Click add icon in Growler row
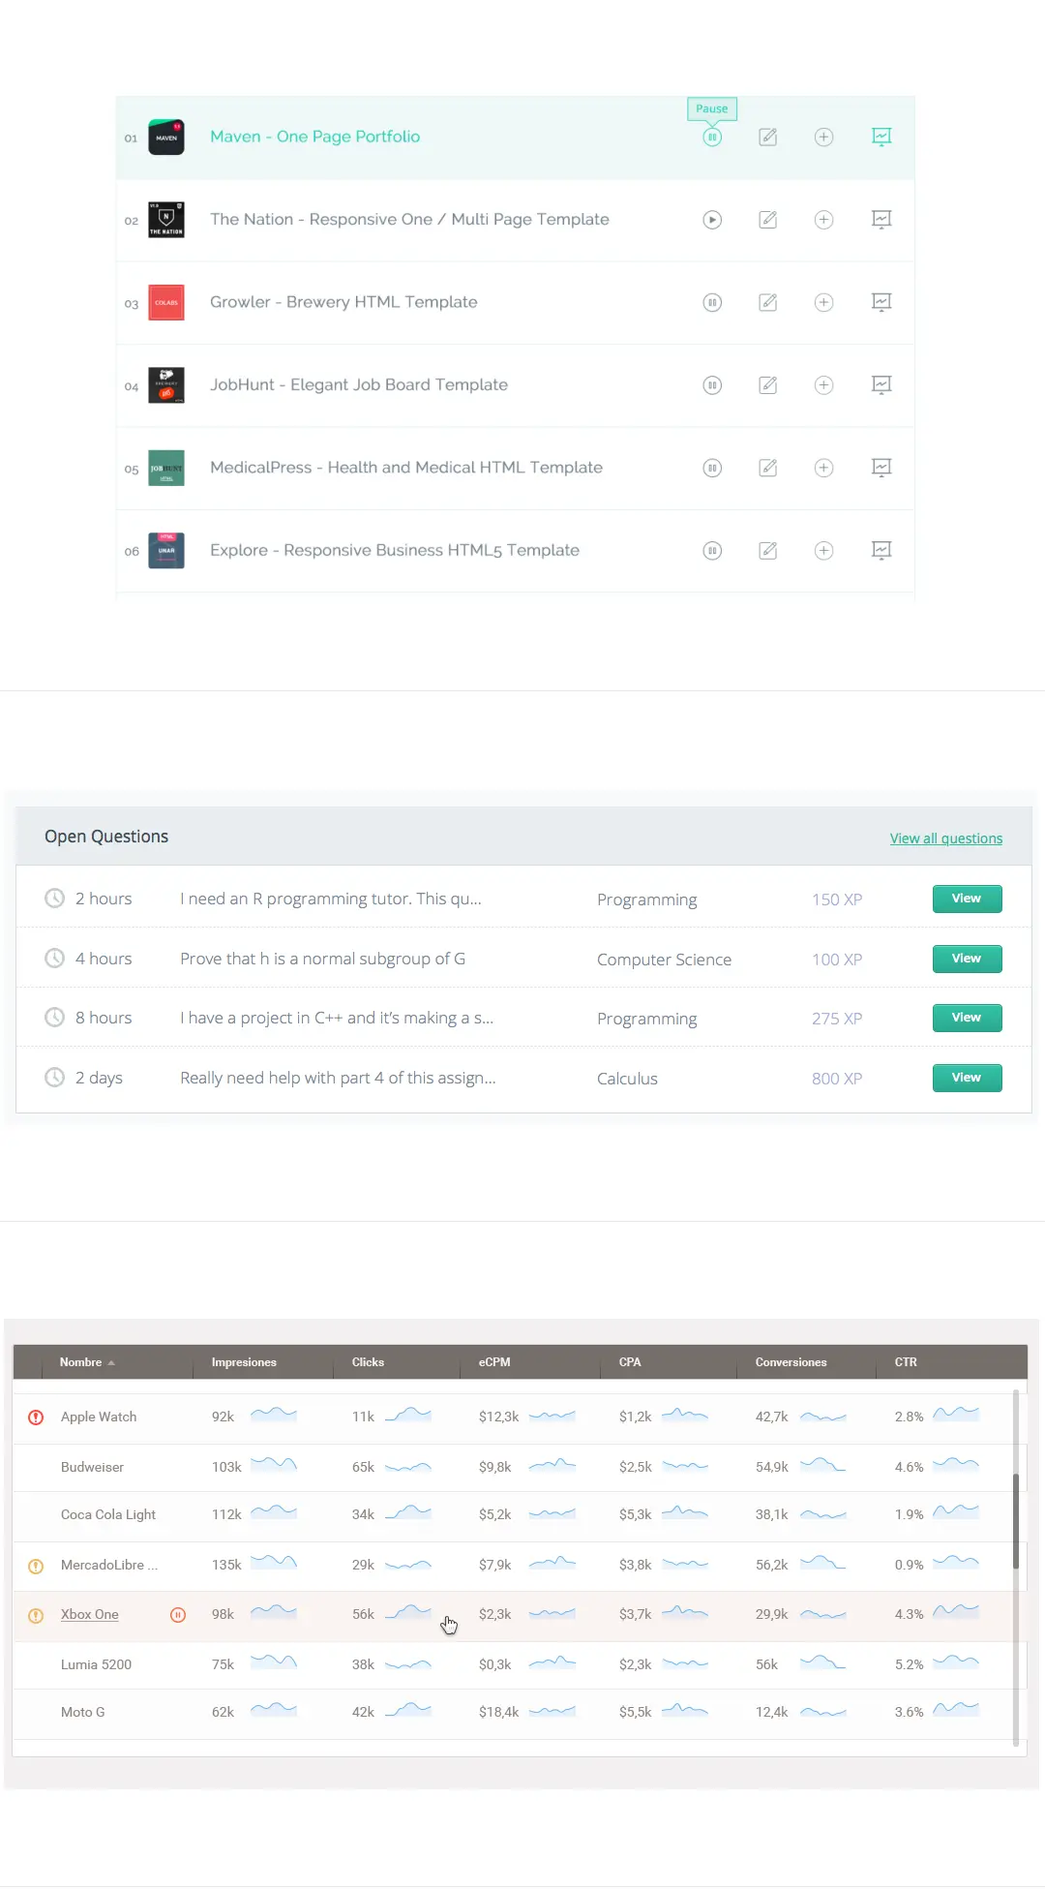The height and width of the screenshot is (1890, 1045). point(823,303)
